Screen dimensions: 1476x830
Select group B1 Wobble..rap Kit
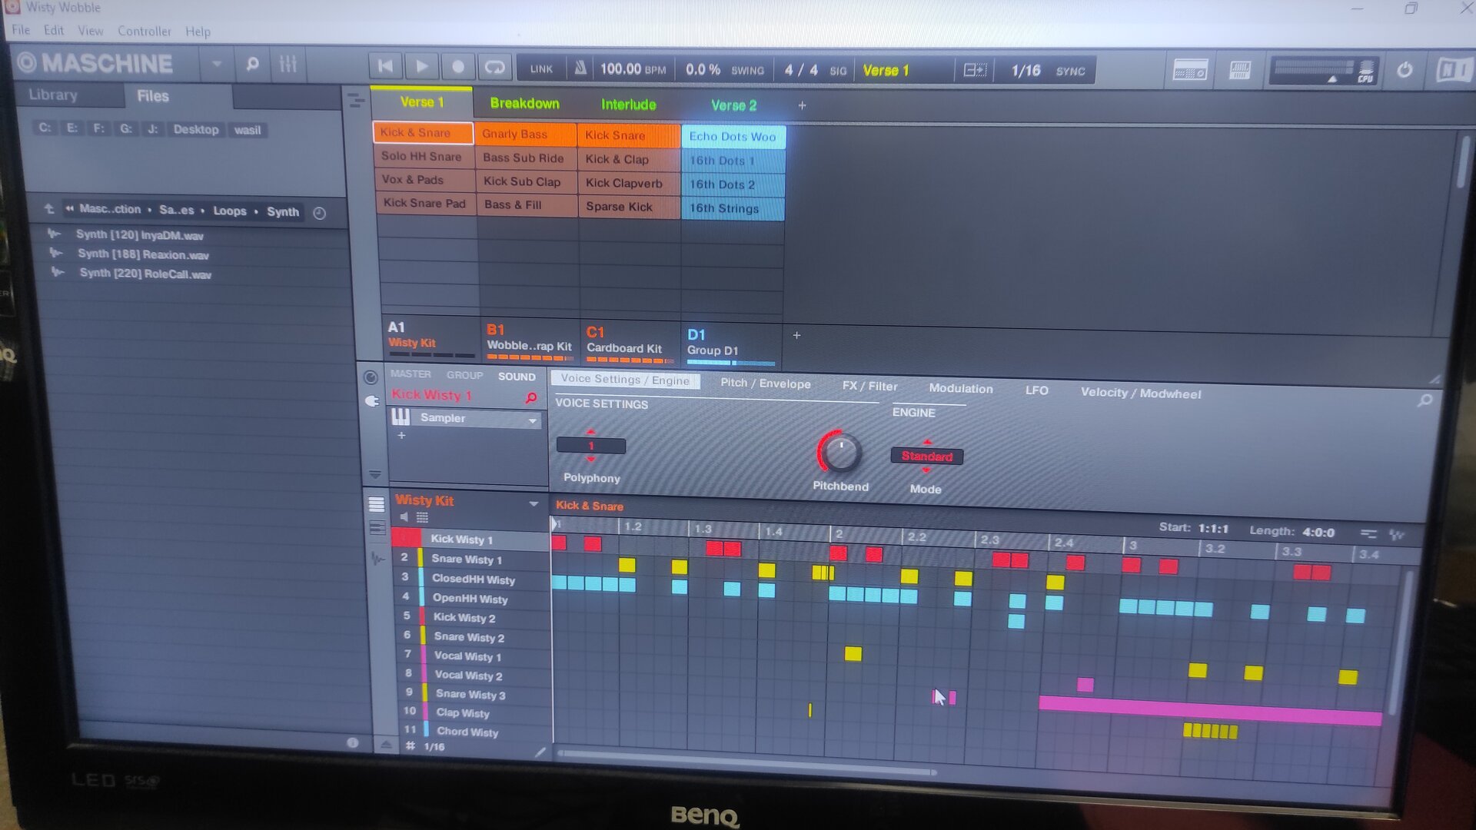pyautogui.click(x=529, y=341)
